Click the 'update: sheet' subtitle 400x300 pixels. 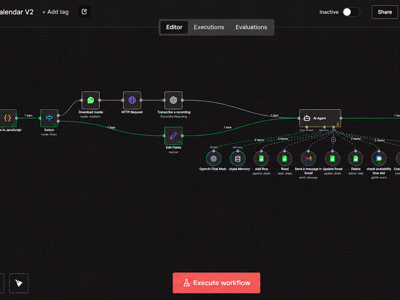(x=332, y=173)
